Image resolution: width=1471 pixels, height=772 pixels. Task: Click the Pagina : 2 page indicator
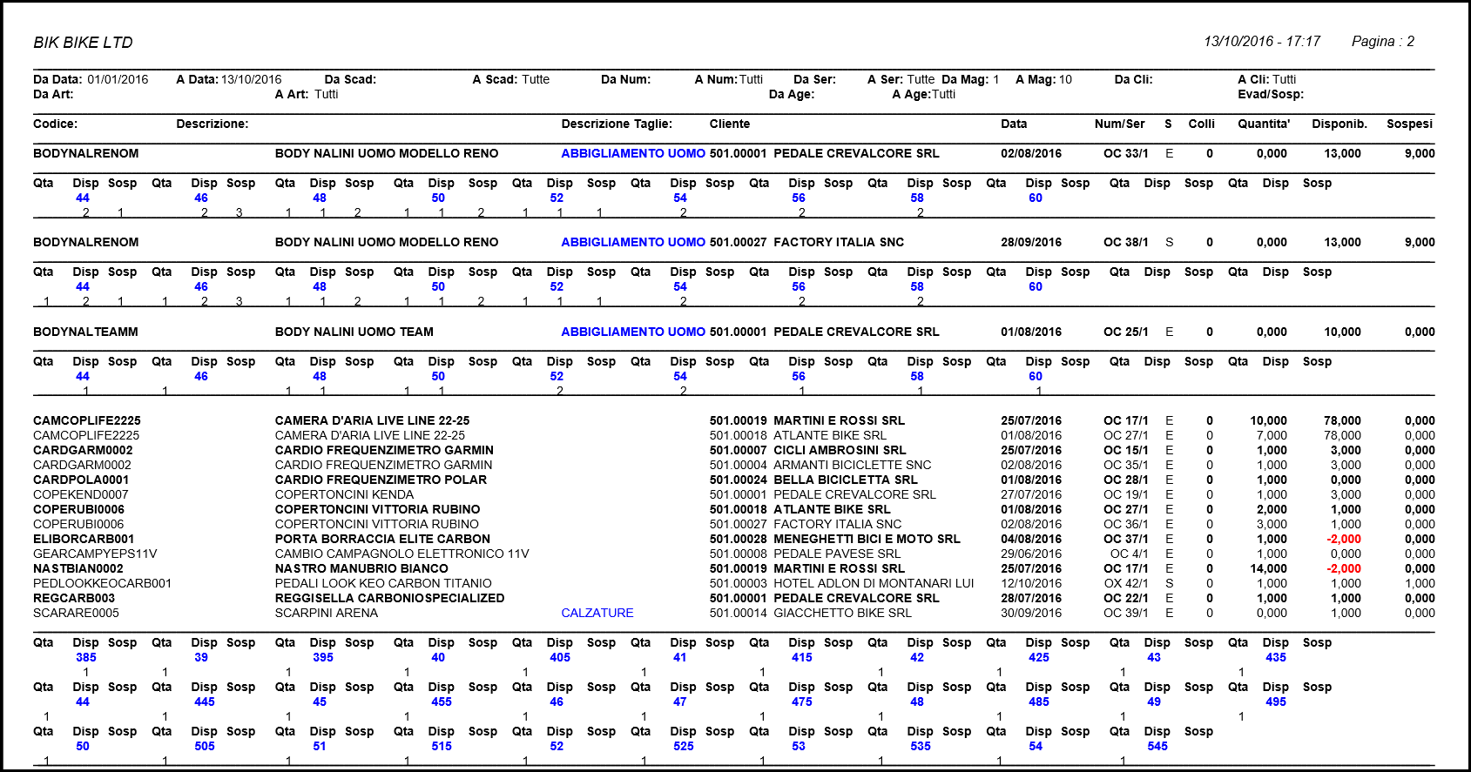pos(1382,42)
